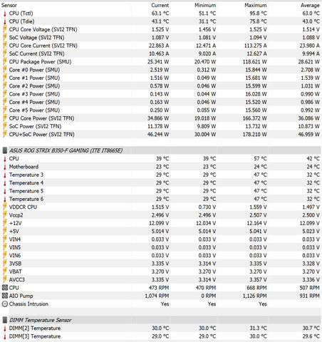The image size is (322, 342).
Task: Click the Chassis Intrusion status icon
Action: (x=5, y=304)
